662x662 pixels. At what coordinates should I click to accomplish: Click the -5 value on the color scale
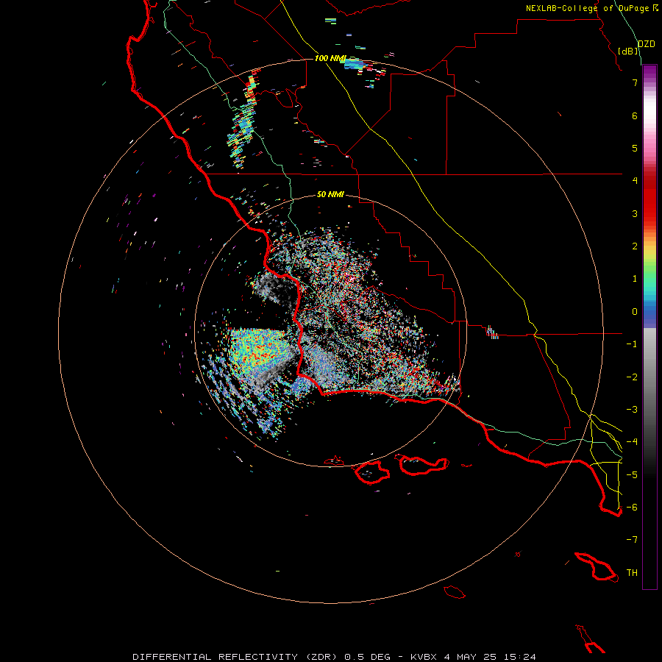click(632, 475)
